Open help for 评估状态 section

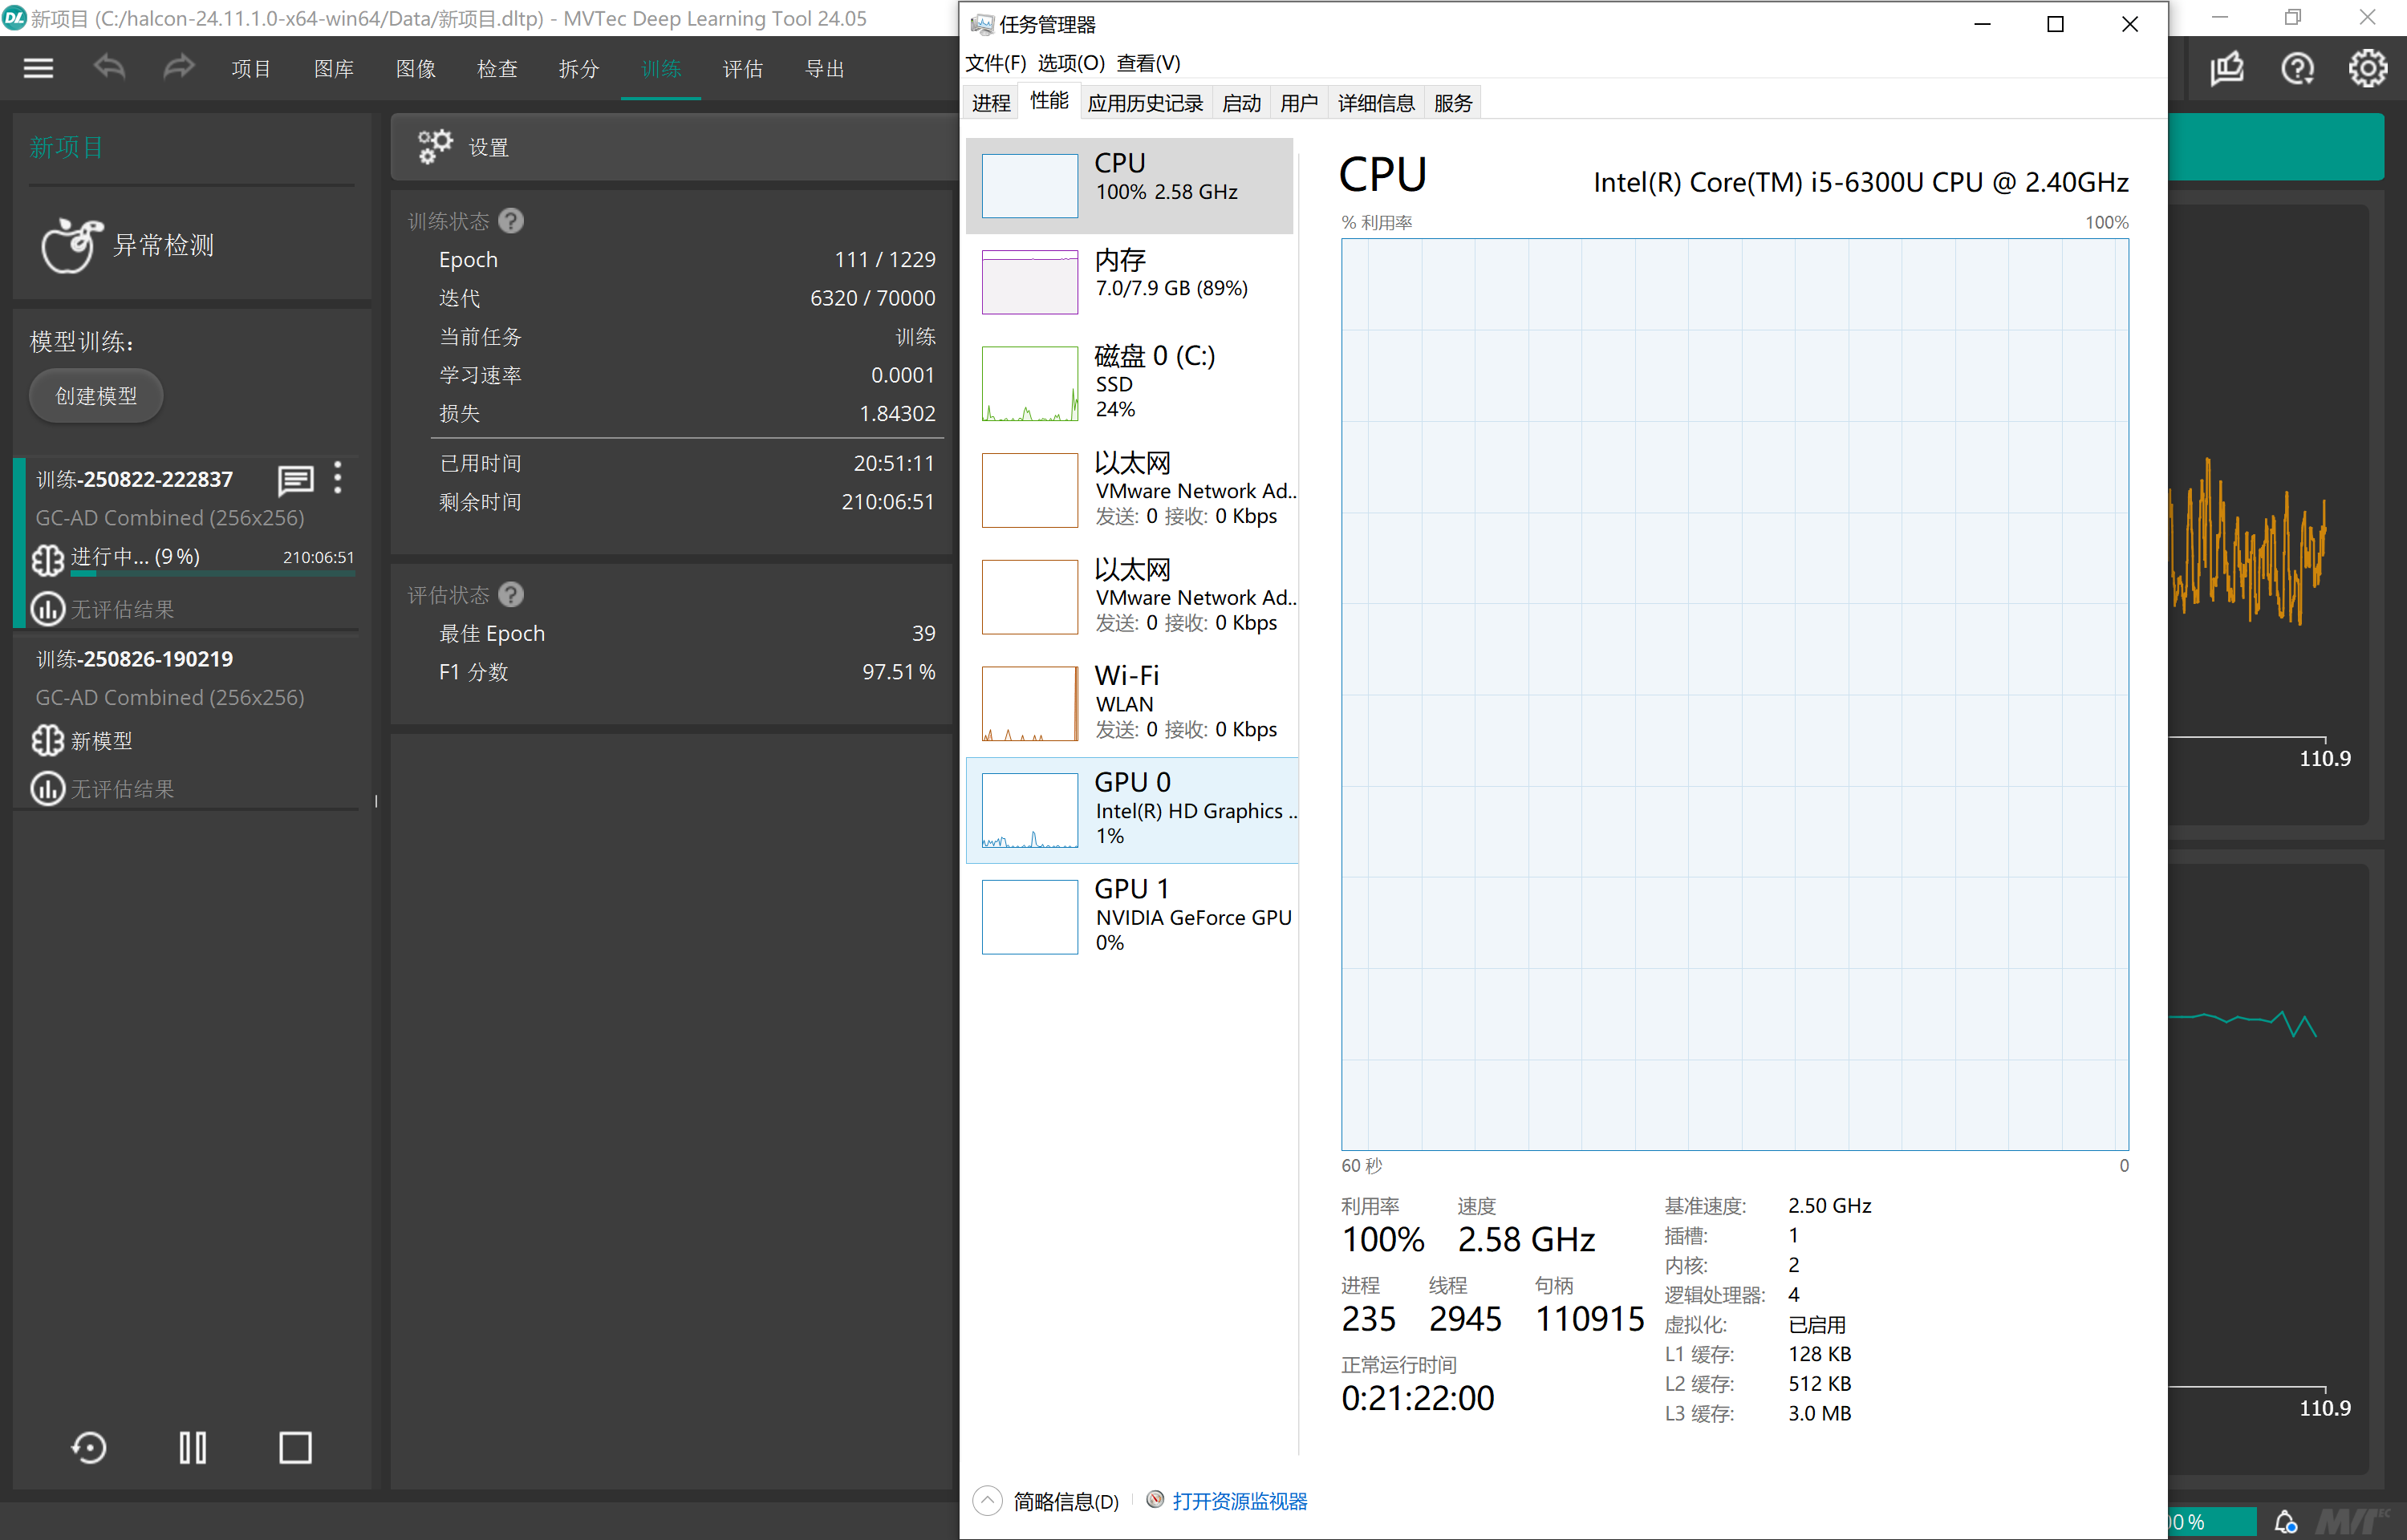pyautogui.click(x=511, y=595)
